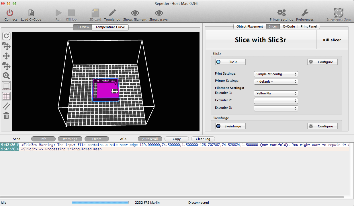The height and width of the screenshot is (206, 354).
Task: Click Configure for Skeinforge
Action: click(x=322, y=126)
